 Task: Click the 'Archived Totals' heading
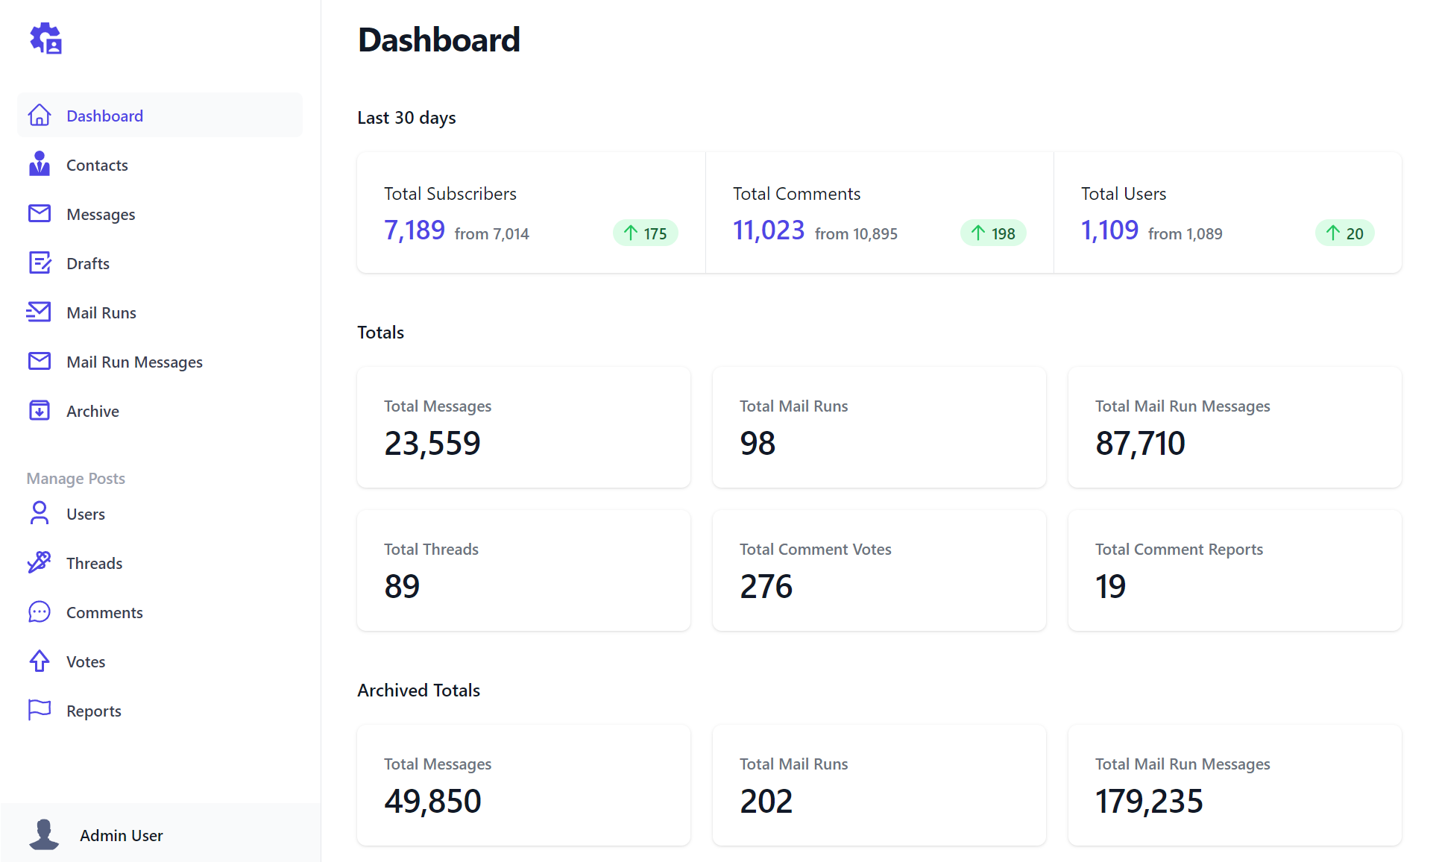click(418, 690)
